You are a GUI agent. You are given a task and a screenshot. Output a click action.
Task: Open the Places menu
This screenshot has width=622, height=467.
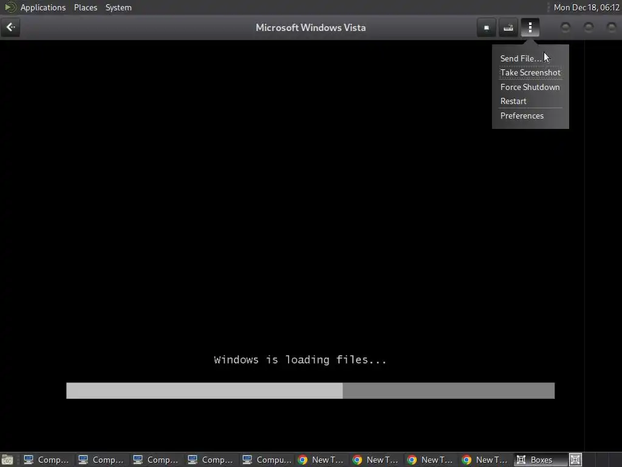(85, 7)
